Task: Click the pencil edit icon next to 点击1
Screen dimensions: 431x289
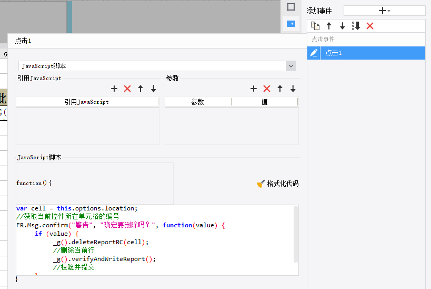Action: click(314, 53)
